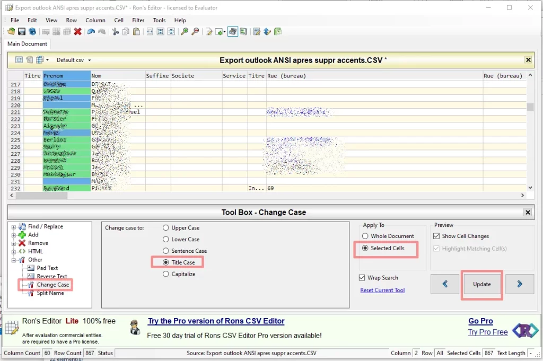Click the next right-arrow button
The width and height of the screenshot is (543, 361).
pyautogui.click(x=520, y=284)
